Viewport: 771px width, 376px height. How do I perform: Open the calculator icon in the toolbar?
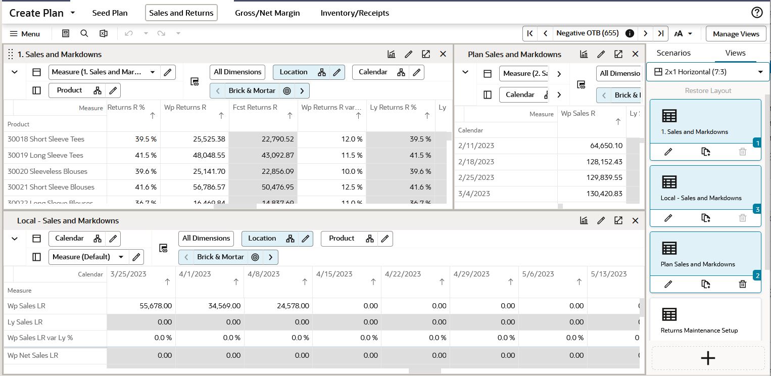(66, 33)
